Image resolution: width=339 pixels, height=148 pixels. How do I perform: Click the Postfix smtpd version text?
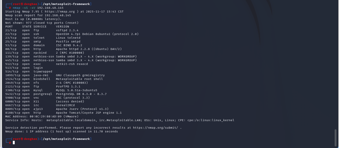point(68,42)
